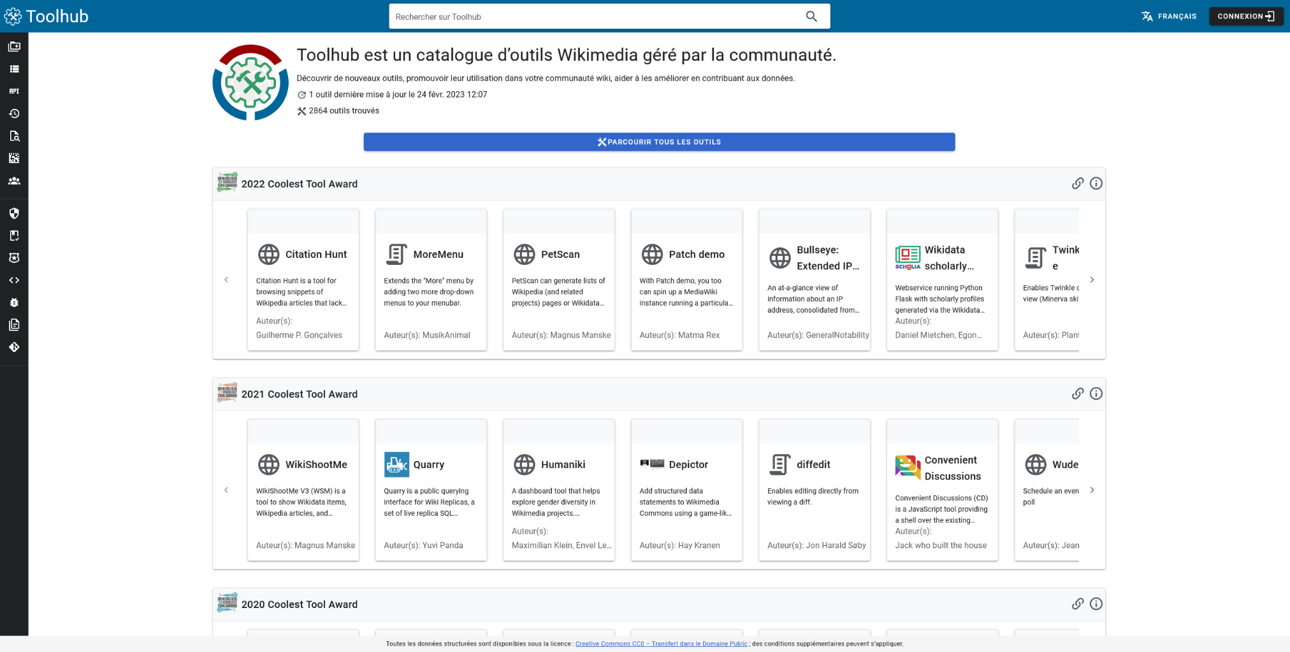Click Parcourir tous les outils button
The image size is (1290, 652).
click(x=659, y=142)
